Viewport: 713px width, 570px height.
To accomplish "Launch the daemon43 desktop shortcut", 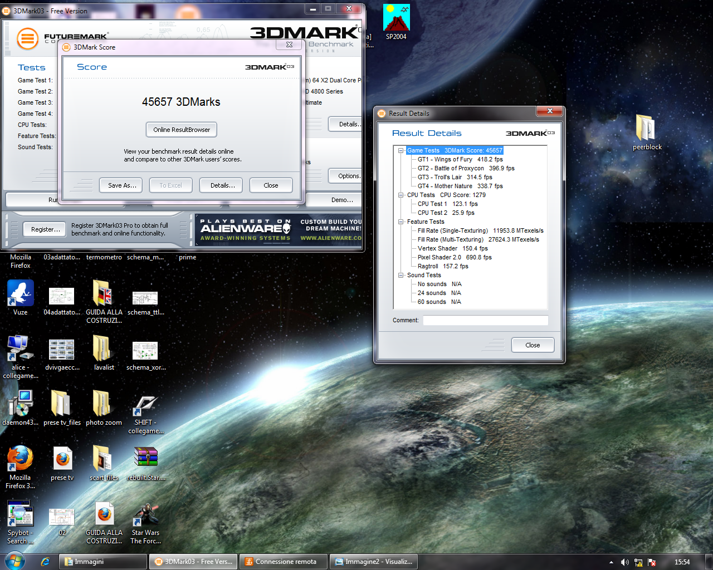I will click(x=21, y=408).
